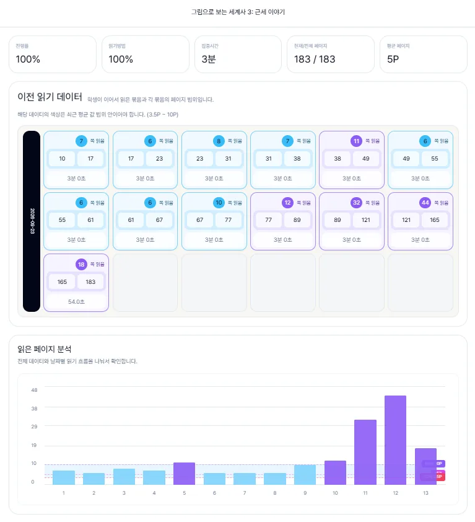475x522 pixels.
Task: Click the 48 y-axis label on chart
Action: [34, 390]
